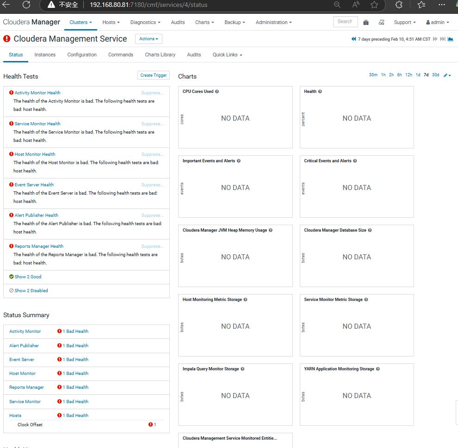Viewport: 458px width, 448px height.
Task: Open Service Monitor Health test link
Action: click(x=37, y=124)
